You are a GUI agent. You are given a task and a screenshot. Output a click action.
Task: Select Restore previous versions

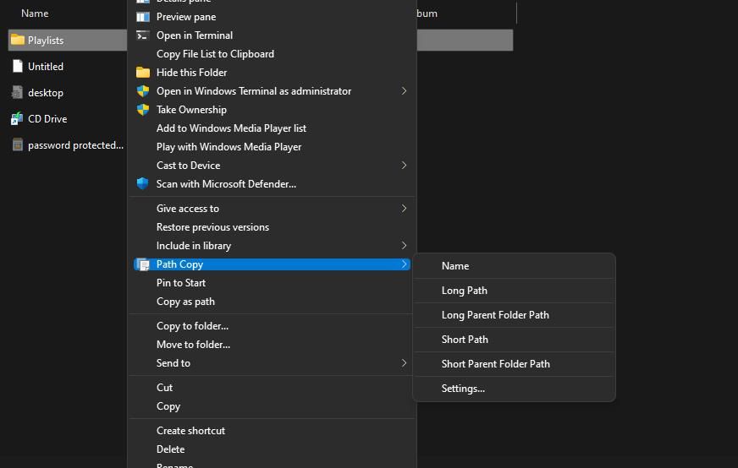(272, 227)
